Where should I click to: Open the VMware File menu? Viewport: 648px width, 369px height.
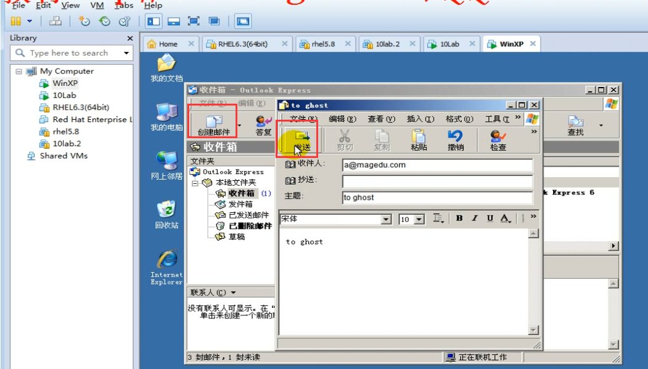(18, 6)
